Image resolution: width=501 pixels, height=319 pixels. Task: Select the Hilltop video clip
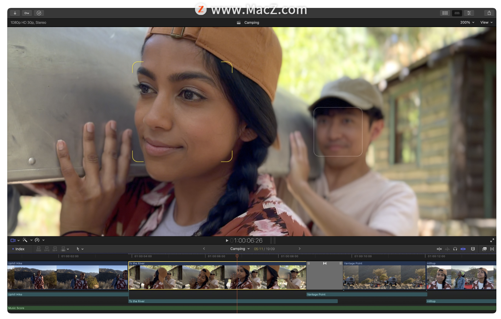[x=461, y=276]
